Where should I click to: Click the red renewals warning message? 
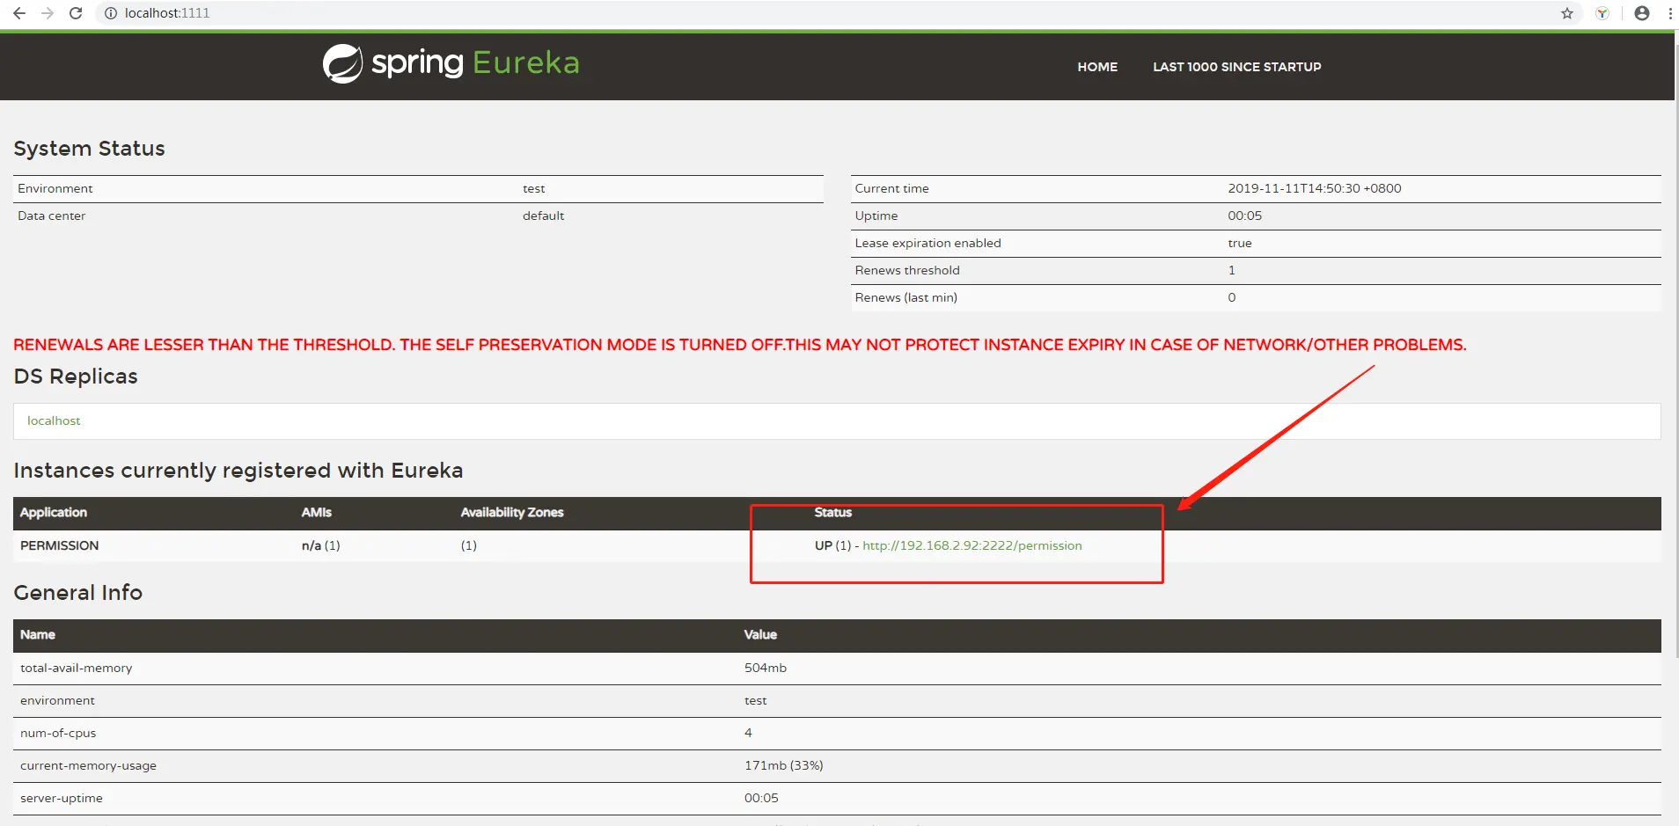point(740,345)
